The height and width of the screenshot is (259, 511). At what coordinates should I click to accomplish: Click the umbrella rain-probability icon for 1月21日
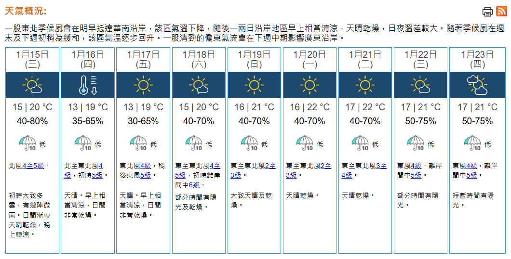(x=361, y=143)
